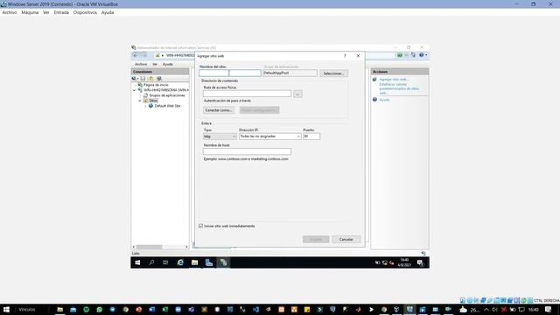The width and height of the screenshot is (560, 315).
Task: Open VirtualBox Ayuda menu
Action: coord(108,12)
